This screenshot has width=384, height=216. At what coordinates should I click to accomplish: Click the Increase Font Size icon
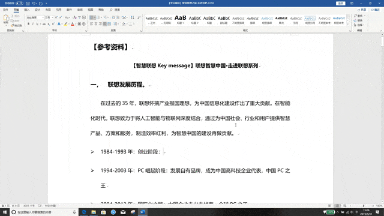[56, 17]
